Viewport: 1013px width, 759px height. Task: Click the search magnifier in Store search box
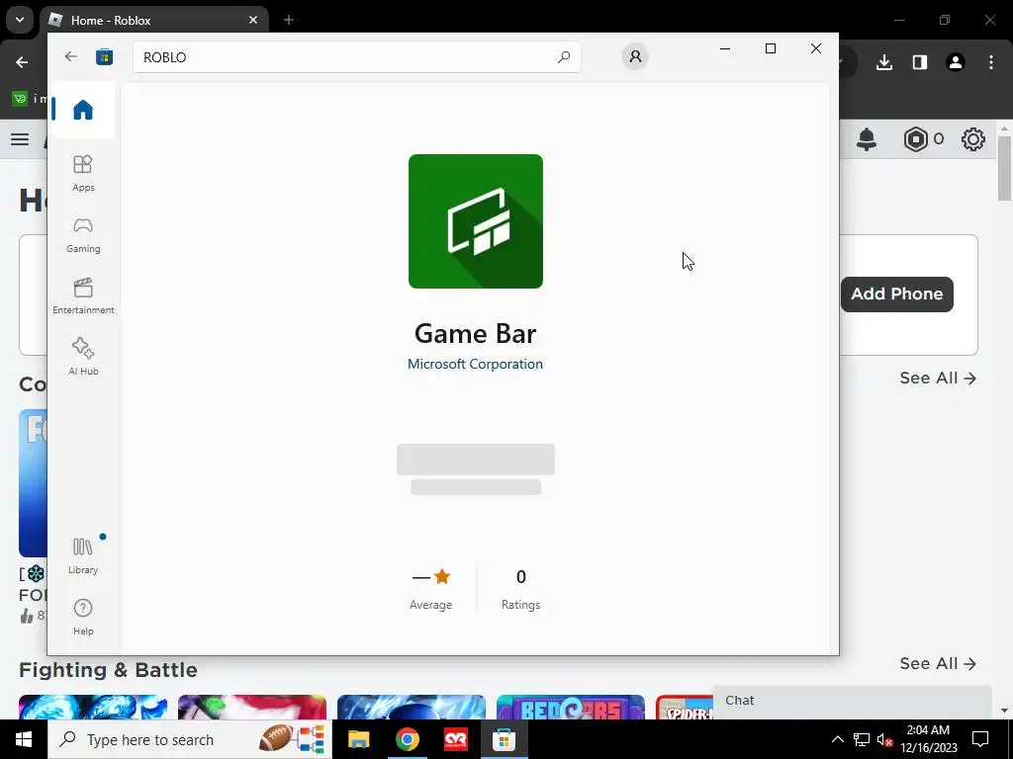point(563,56)
